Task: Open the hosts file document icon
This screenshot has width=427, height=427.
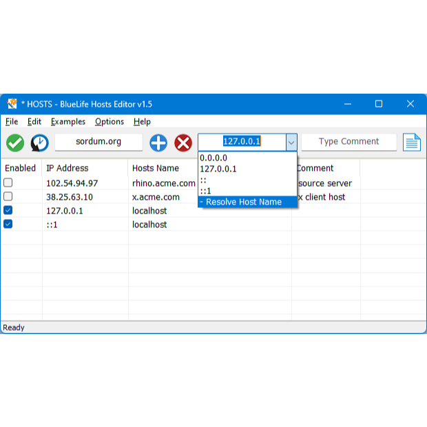Action: (x=412, y=142)
